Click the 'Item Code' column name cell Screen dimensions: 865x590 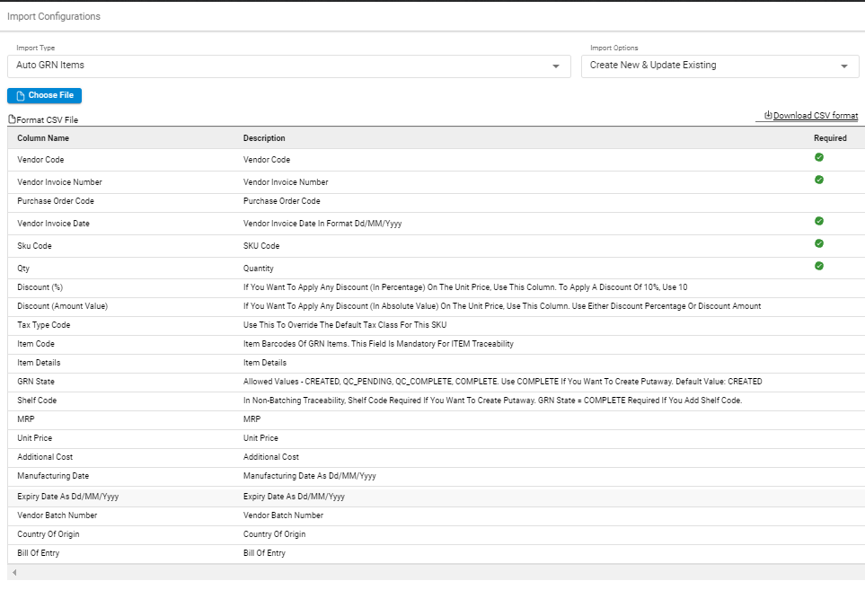(36, 344)
